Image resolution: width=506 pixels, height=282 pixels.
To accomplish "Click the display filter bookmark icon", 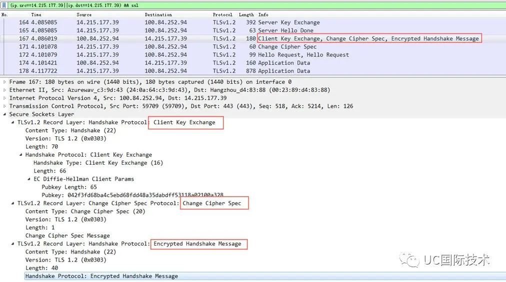I will tap(4, 5).
